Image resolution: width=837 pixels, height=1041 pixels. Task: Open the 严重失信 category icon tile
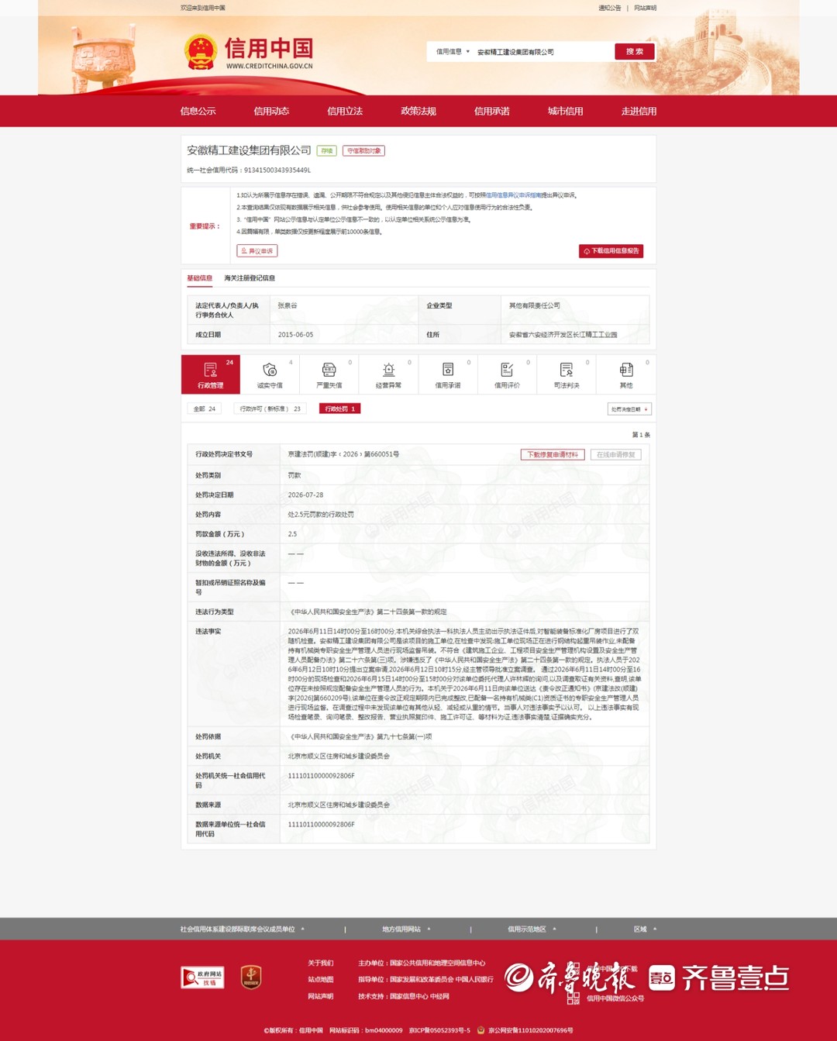[329, 374]
